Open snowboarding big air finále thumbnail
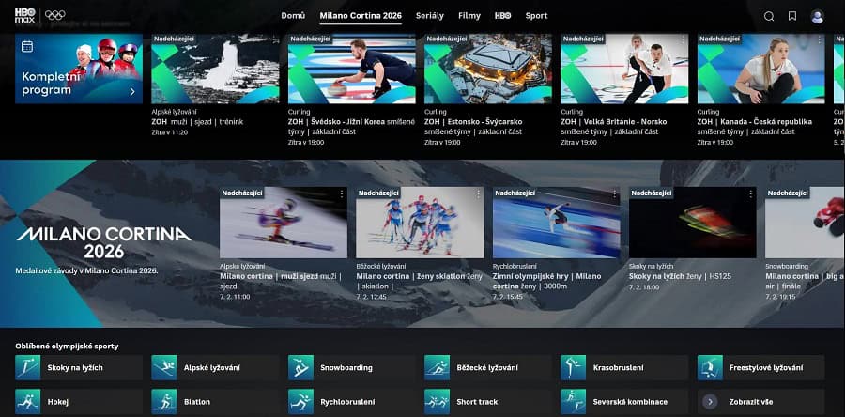Image resolution: width=845 pixels, height=417 pixels. coord(806,223)
